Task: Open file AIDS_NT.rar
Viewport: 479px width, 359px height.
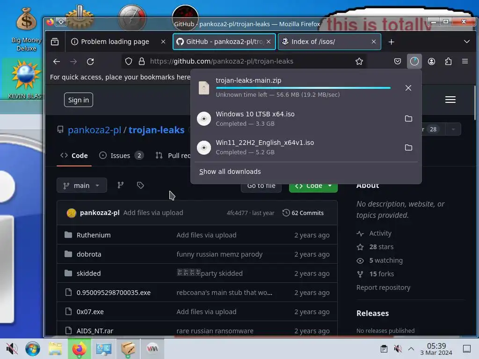Action: click(94, 331)
